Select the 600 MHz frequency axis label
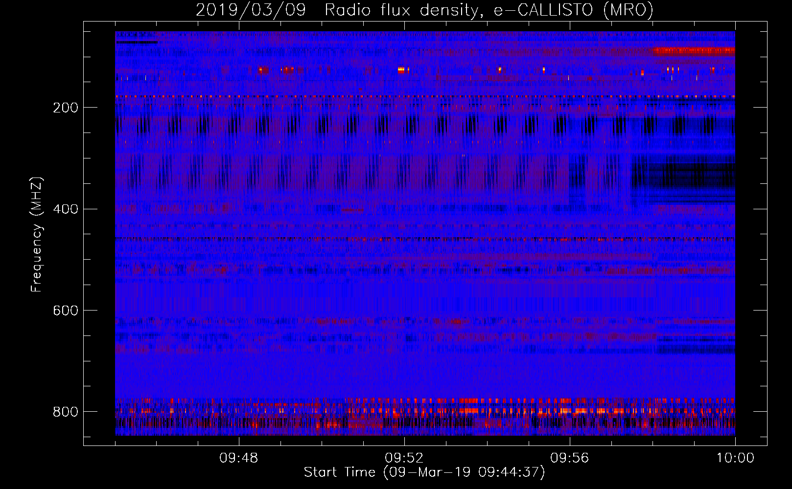792x489 pixels. [x=66, y=311]
